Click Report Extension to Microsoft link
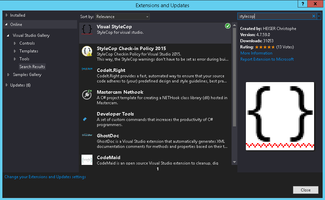This screenshot has width=325, height=200. pos(267,59)
